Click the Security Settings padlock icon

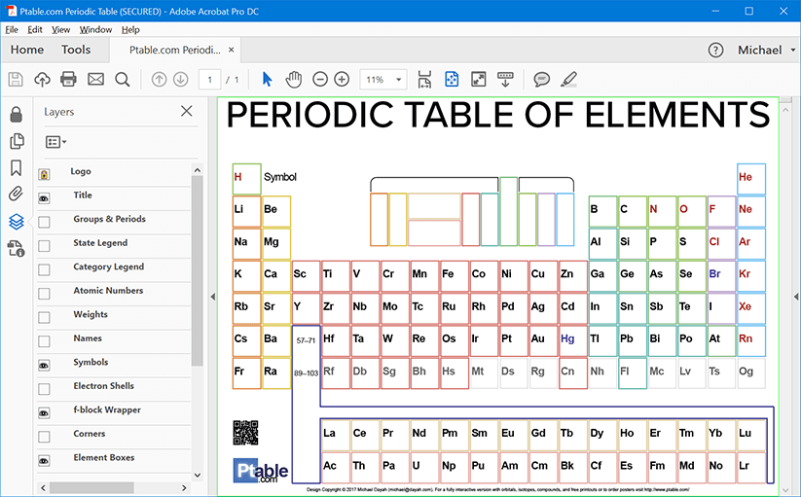16,115
